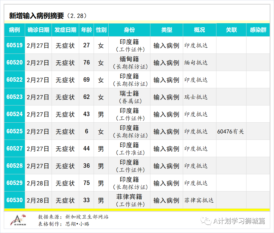This screenshot has width=274, height=233.
Task: Select the 菲律宾抵达 overview cell
Action: tap(199, 200)
